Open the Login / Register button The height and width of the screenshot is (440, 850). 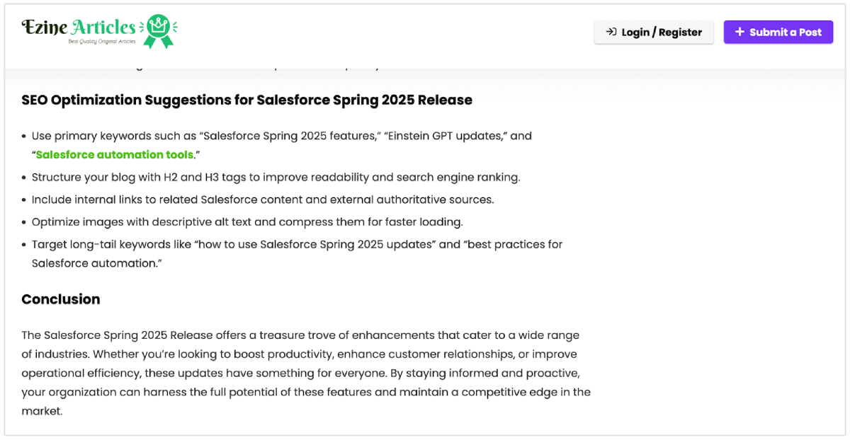coord(654,32)
